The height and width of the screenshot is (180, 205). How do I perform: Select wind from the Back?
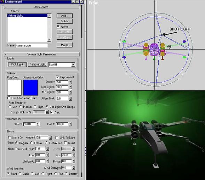coord(20,174)
